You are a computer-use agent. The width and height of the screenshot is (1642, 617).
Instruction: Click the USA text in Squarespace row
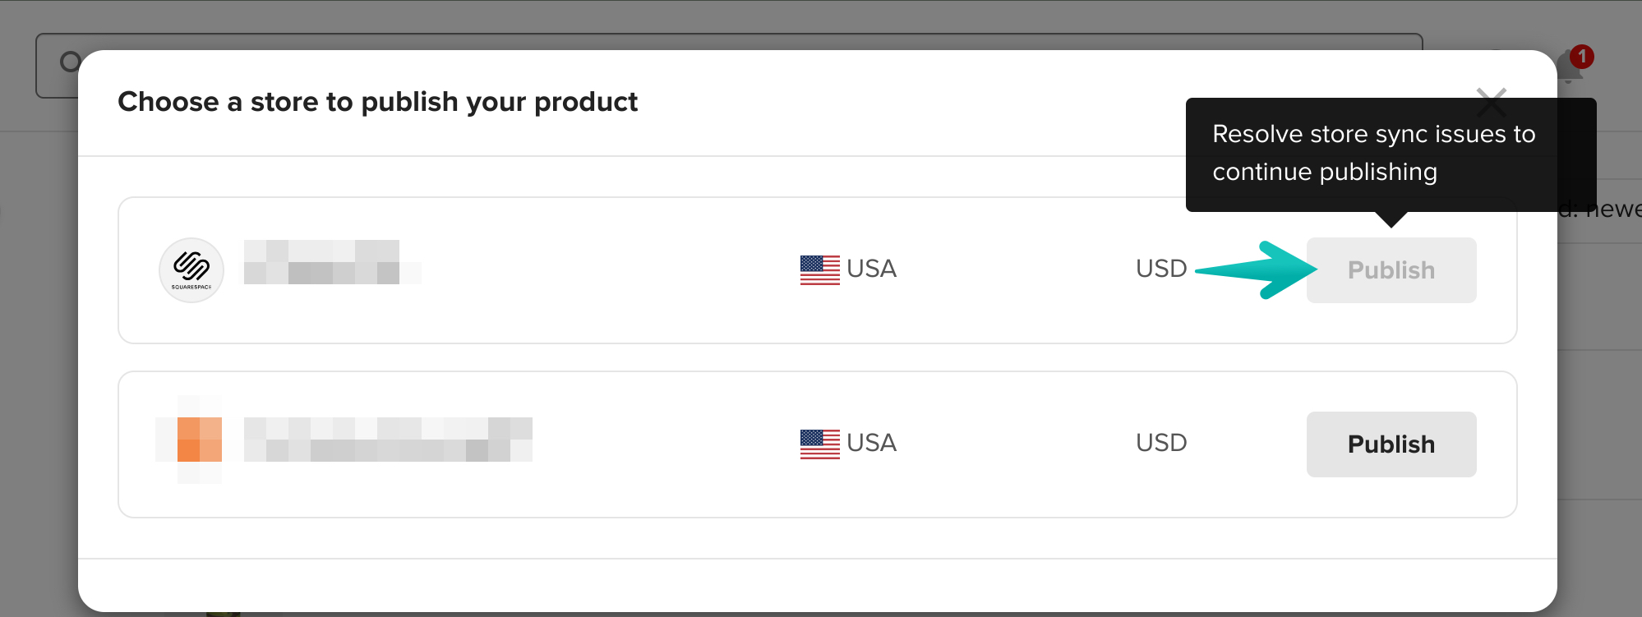click(x=871, y=269)
